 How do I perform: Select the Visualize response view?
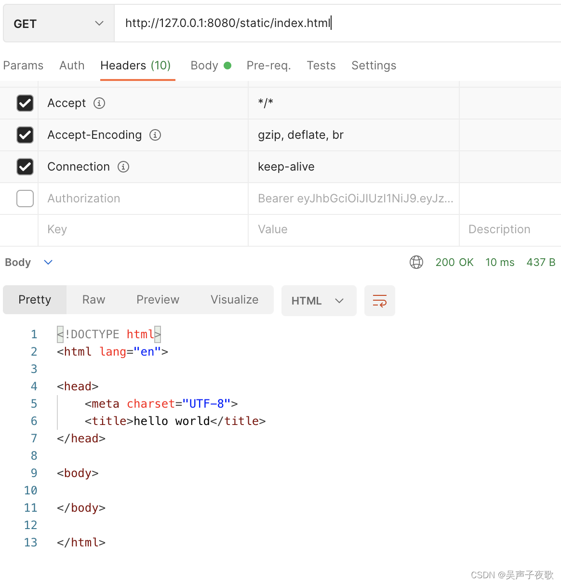pos(234,300)
